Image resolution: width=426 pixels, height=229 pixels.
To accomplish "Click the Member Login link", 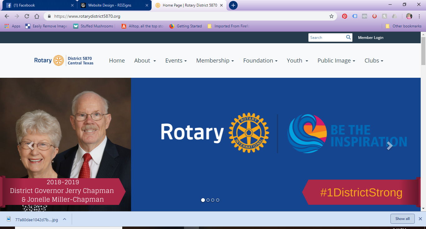I will (x=370, y=38).
